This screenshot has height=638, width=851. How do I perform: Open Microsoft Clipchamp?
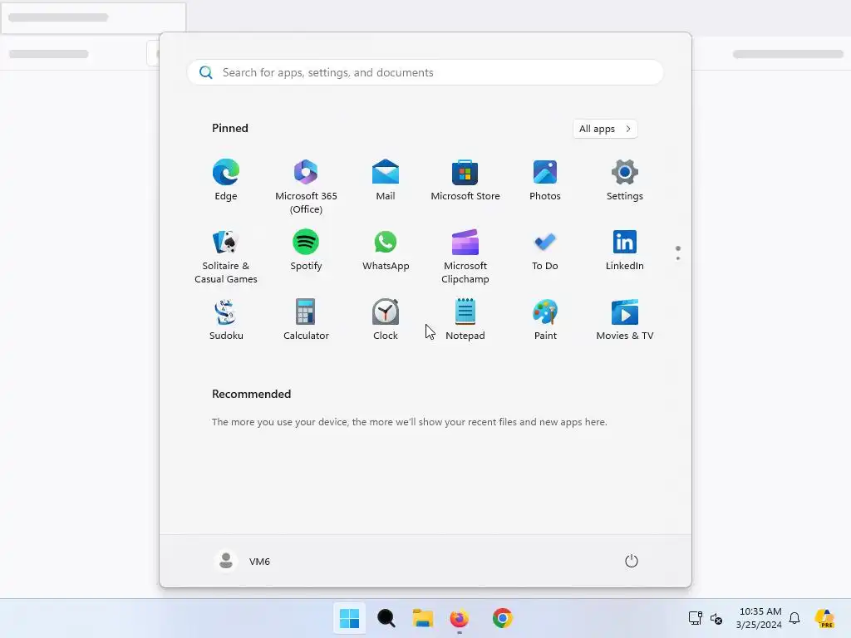click(465, 257)
